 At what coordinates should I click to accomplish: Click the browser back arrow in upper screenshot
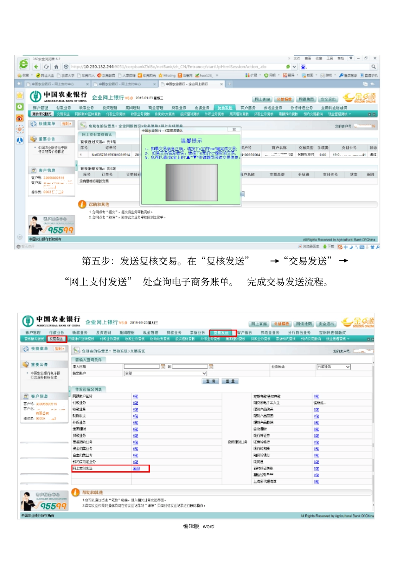[x=36, y=67]
